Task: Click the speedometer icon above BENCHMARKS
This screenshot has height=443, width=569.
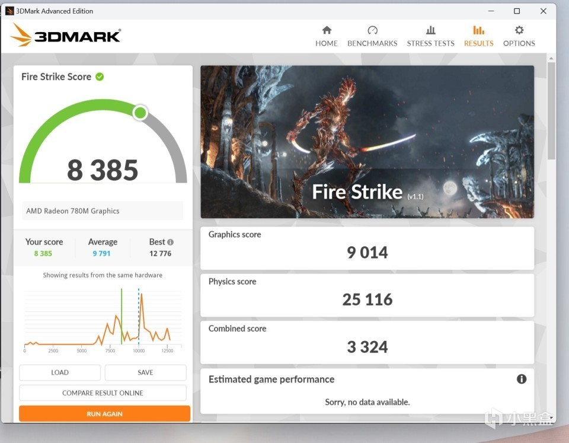Action: click(372, 30)
